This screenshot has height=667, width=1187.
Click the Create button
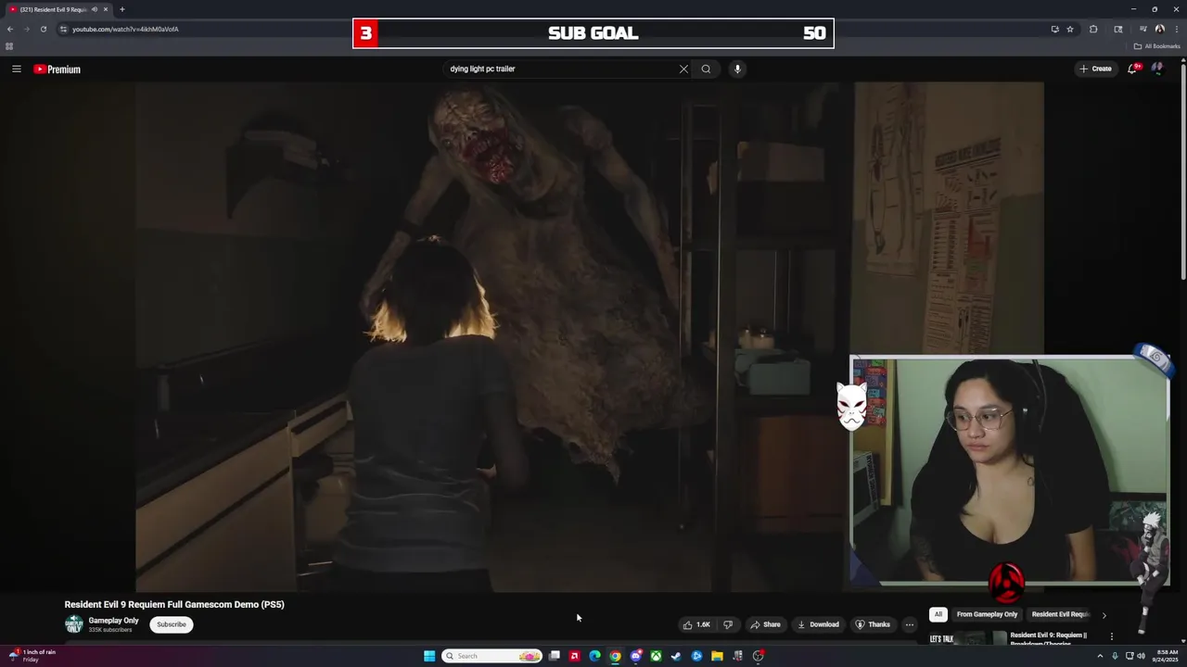(x=1095, y=69)
